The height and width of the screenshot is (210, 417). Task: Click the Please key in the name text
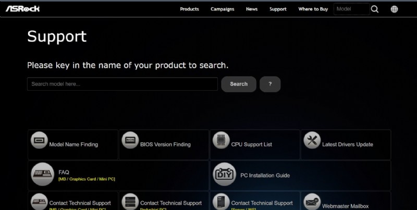pos(128,65)
